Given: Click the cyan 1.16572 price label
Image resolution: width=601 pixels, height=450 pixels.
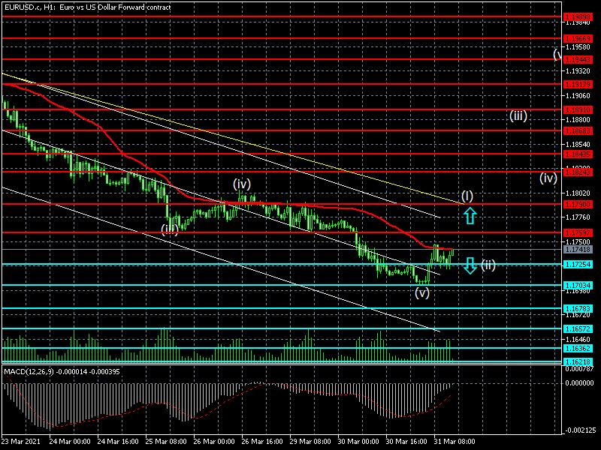Looking at the screenshot, I should tap(577, 328).
